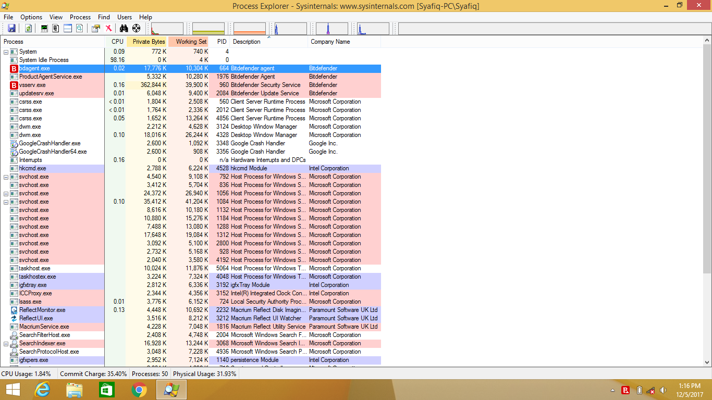Click the ReflectUI.exe process icon
The width and height of the screenshot is (712, 400).
tap(14, 318)
